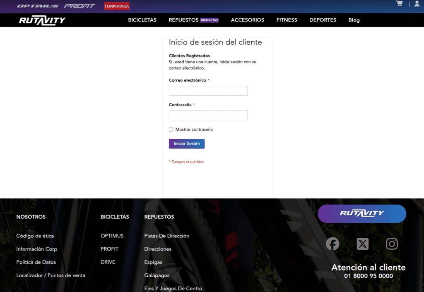Open the Blog link
424x292 pixels.
click(x=354, y=20)
